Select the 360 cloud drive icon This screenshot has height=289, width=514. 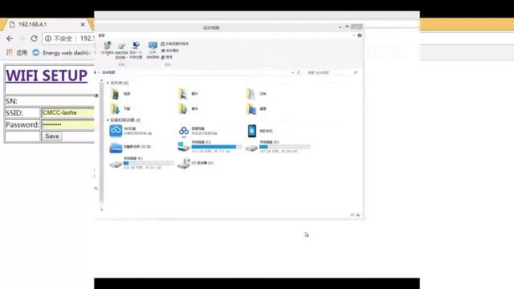click(116, 131)
